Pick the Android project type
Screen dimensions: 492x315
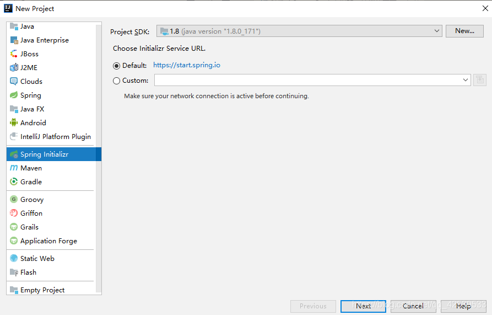pos(51,123)
